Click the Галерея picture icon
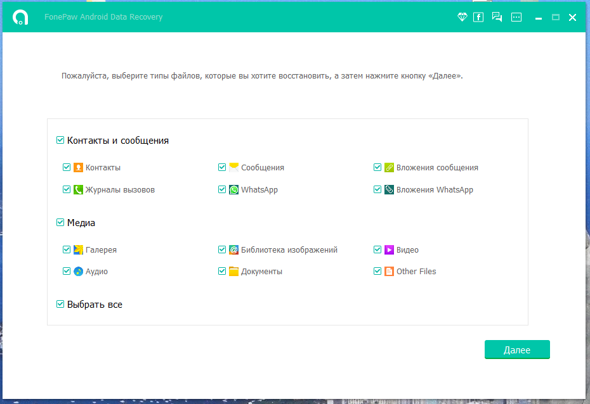The width and height of the screenshot is (590, 404). point(78,249)
